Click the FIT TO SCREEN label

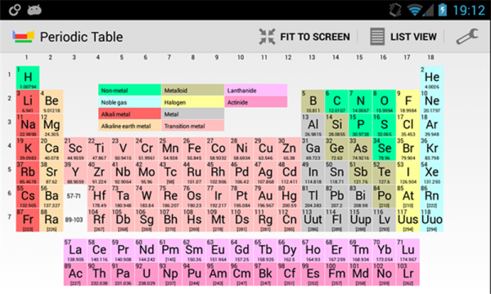pos(315,37)
